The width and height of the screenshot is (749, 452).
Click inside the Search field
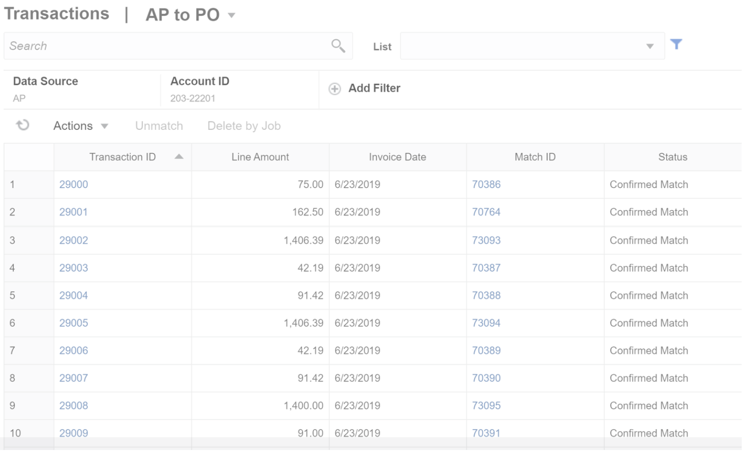point(149,46)
